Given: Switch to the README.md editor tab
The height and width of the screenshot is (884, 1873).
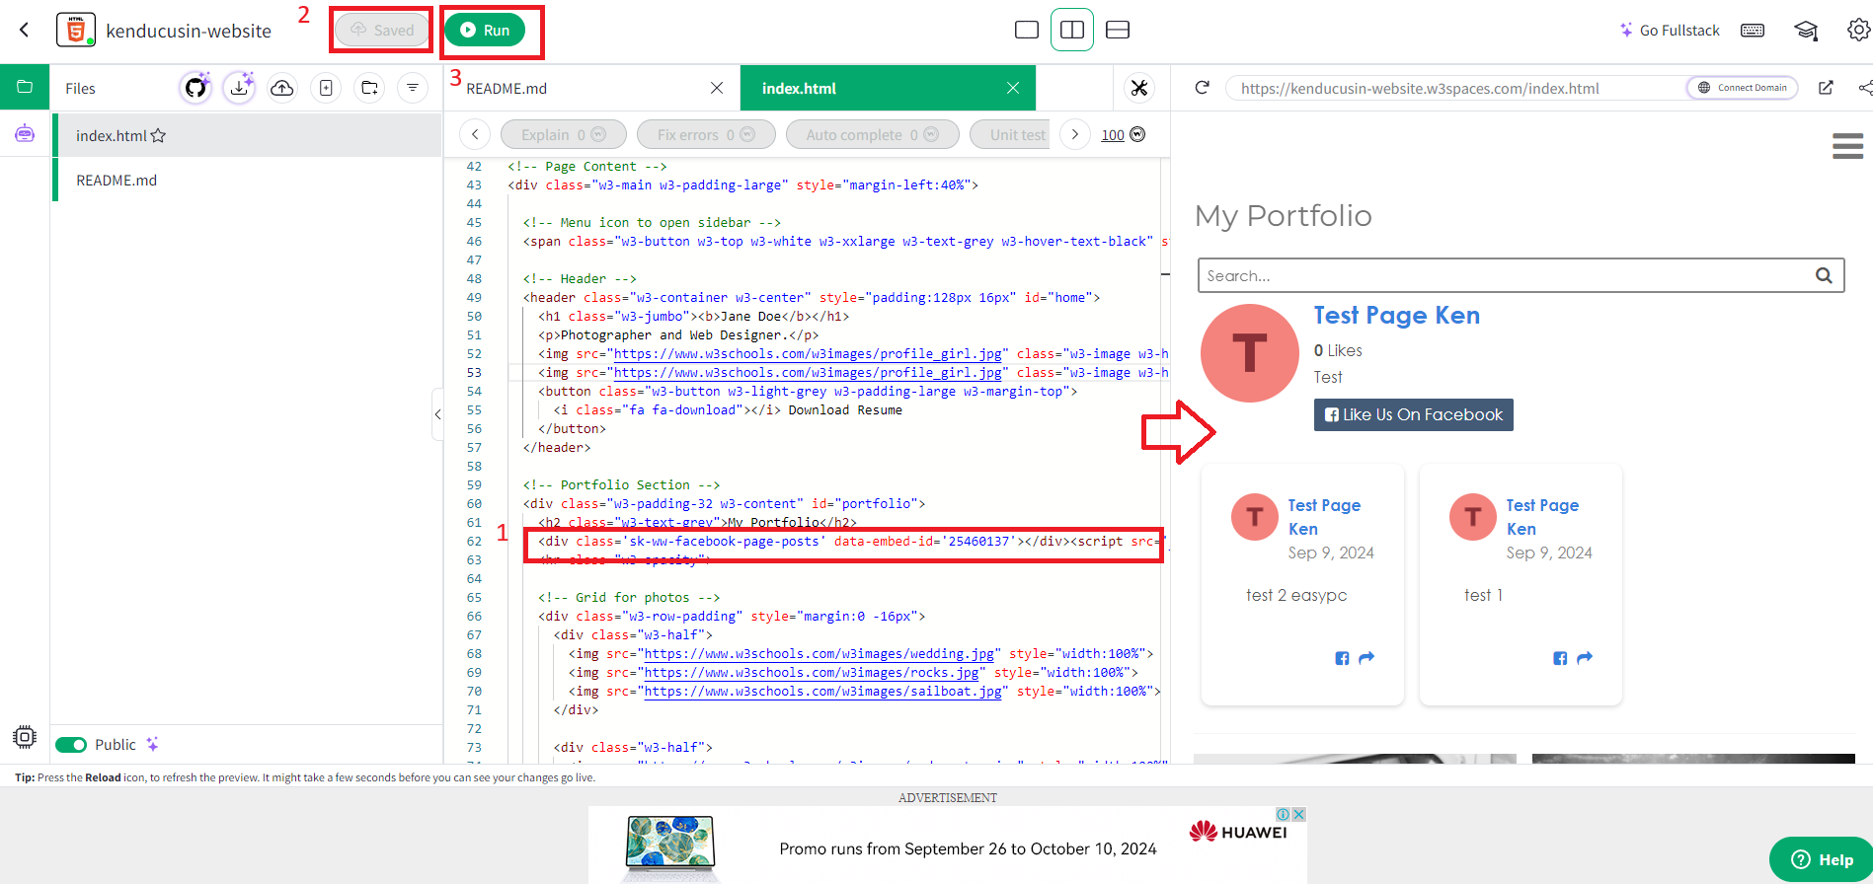Looking at the screenshot, I should click(x=507, y=88).
